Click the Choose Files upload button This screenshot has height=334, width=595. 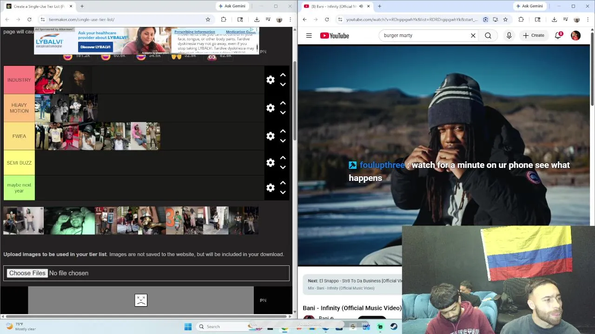(27, 273)
